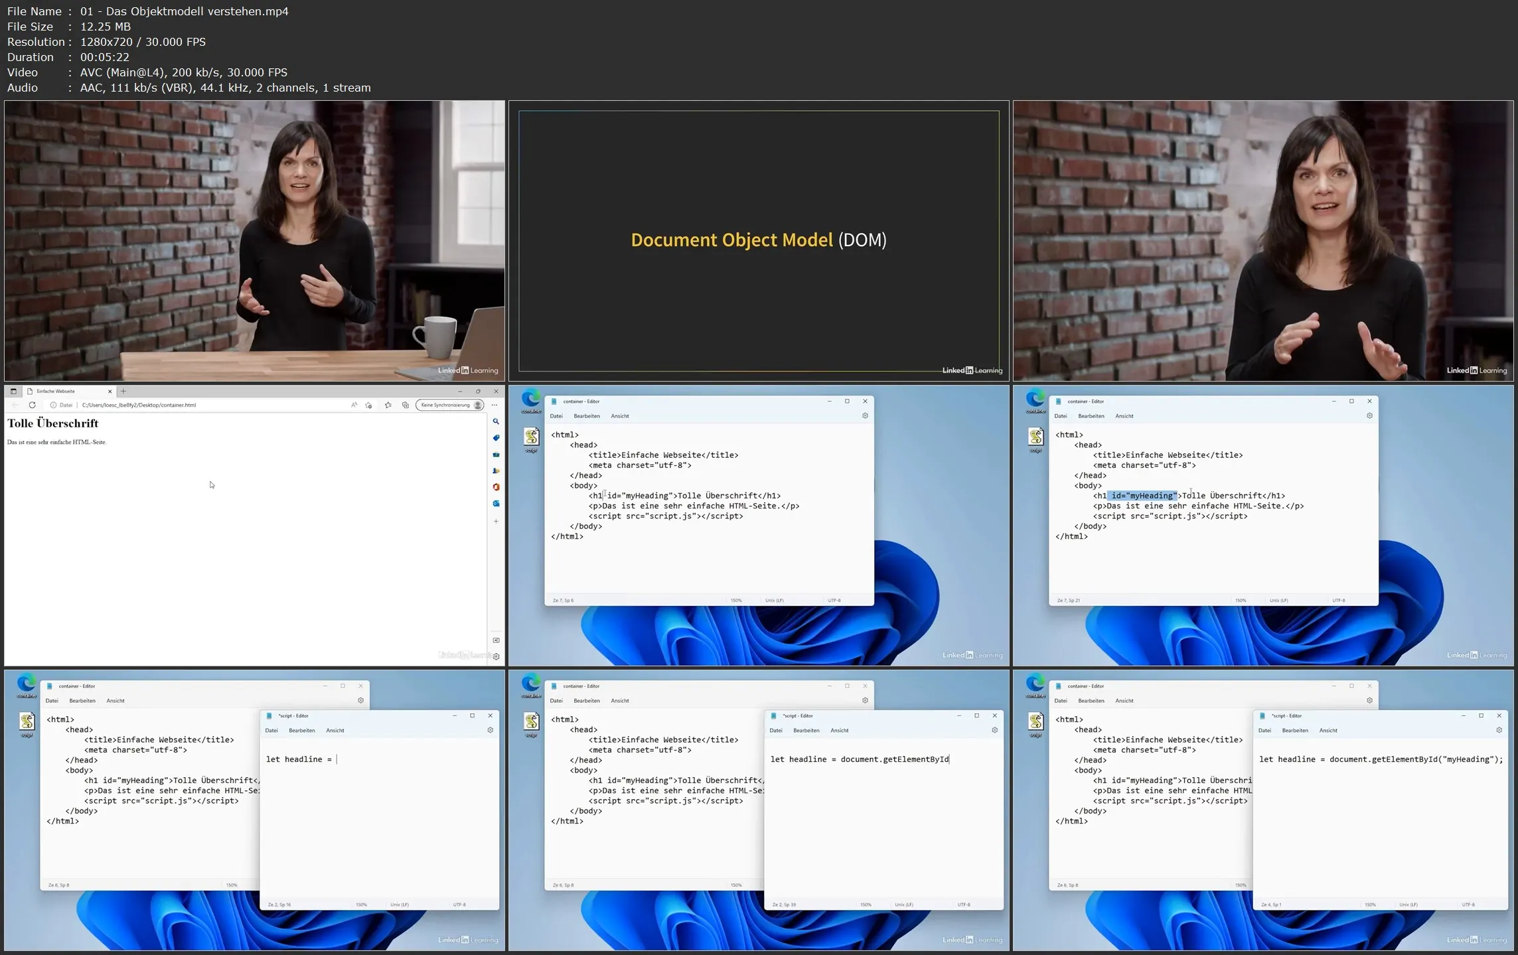The width and height of the screenshot is (1518, 955).
Task: Open the Outlook icon in Edge sidebar
Action: pos(496,504)
